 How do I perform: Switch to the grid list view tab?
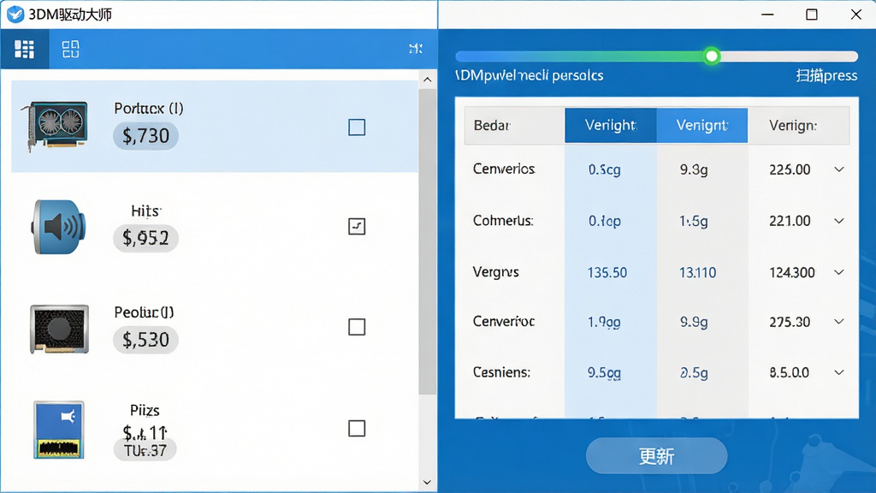(24, 49)
